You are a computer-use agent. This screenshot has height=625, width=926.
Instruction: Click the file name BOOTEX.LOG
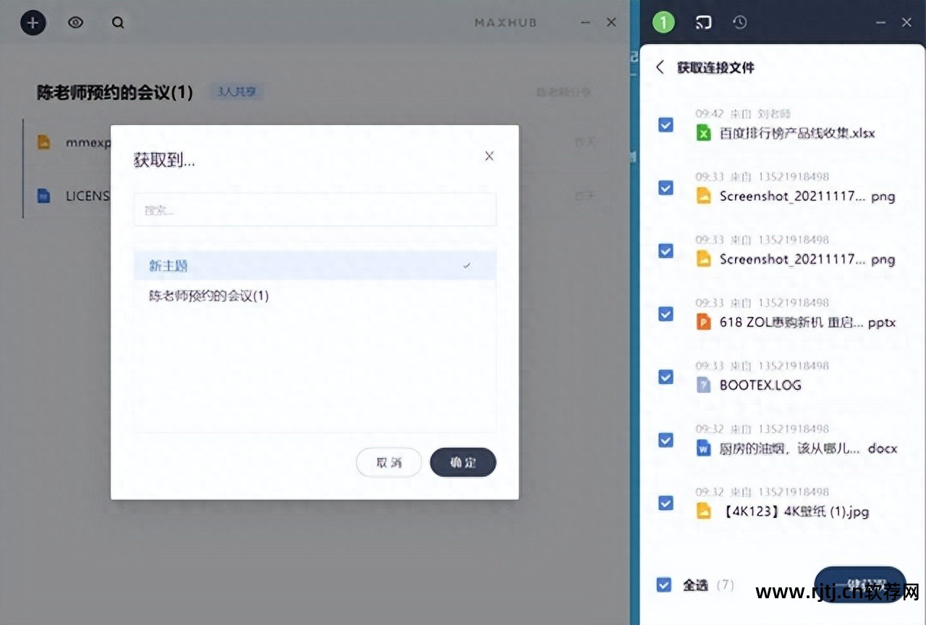[760, 386]
